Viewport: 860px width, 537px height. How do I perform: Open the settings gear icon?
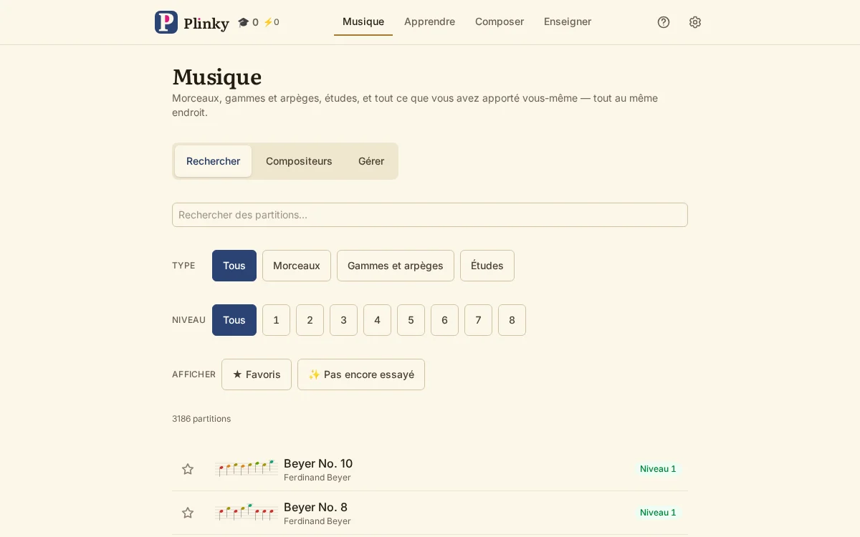click(695, 22)
